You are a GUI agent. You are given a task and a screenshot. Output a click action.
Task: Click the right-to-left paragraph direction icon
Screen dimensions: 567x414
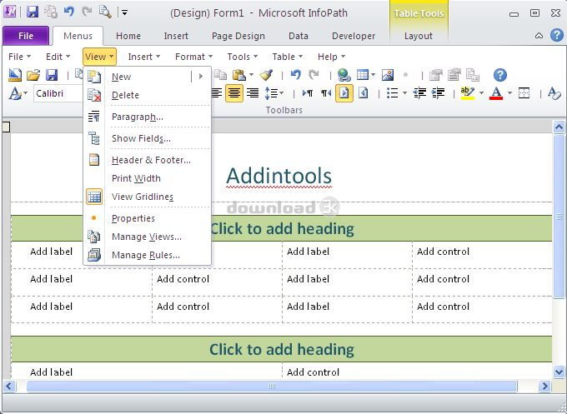[x=326, y=93]
